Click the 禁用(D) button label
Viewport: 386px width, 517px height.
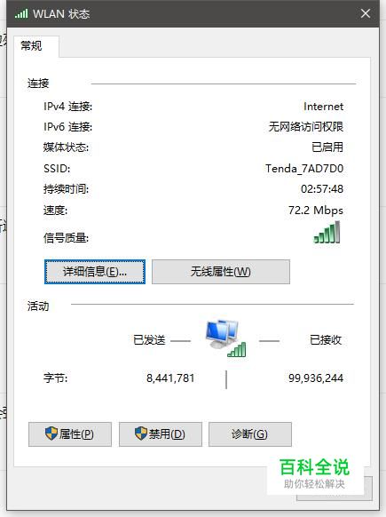167,434
